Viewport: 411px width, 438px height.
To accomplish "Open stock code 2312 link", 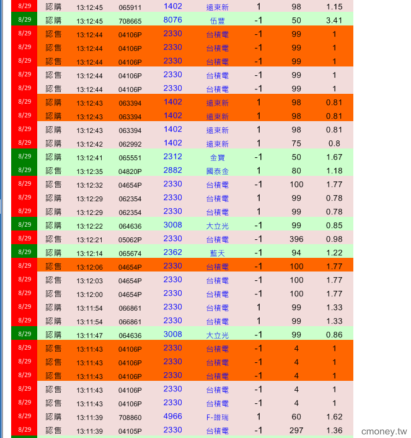I will [x=172, y=157].
